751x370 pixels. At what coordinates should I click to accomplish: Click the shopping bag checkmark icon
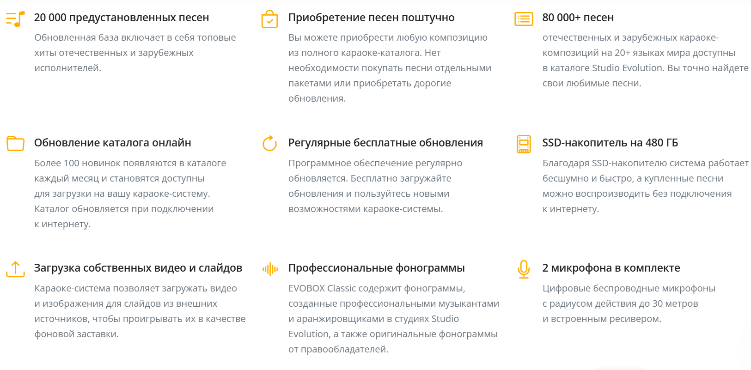click(x=269, y=19)
